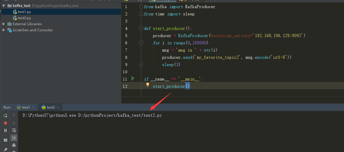
Task: Pause the console output
Action: tap(6, 131)
